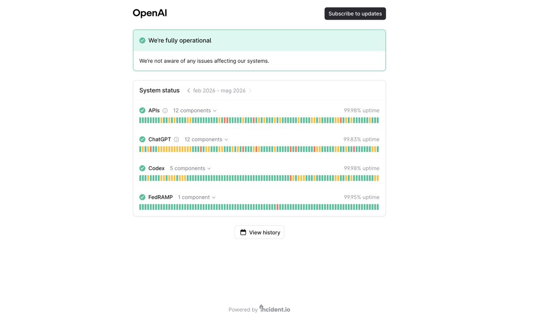Click the calendar icon in View history
Image resolution: width=537 pixels, height=313 pixels.
[243, 232]
